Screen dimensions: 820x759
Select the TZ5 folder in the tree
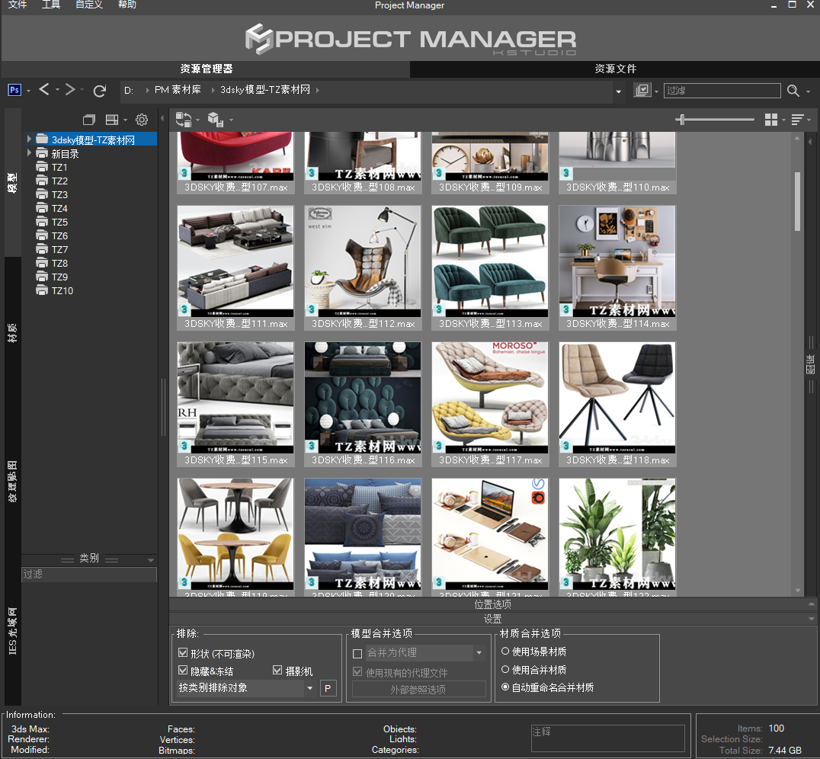point(59,222)
